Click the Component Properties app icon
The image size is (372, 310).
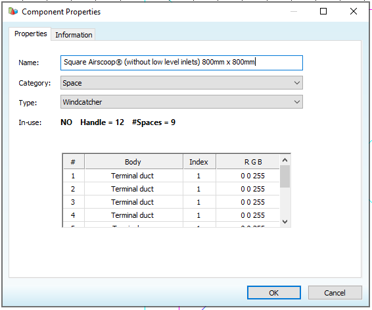click(12, 11)
